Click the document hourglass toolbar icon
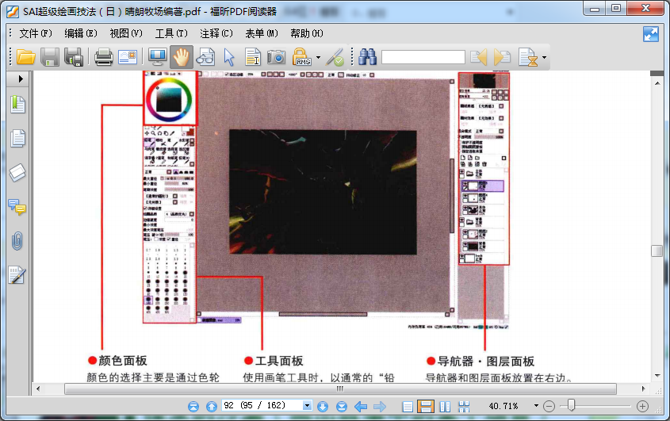The height and width of the screenshot is (421, 670). 528,57
